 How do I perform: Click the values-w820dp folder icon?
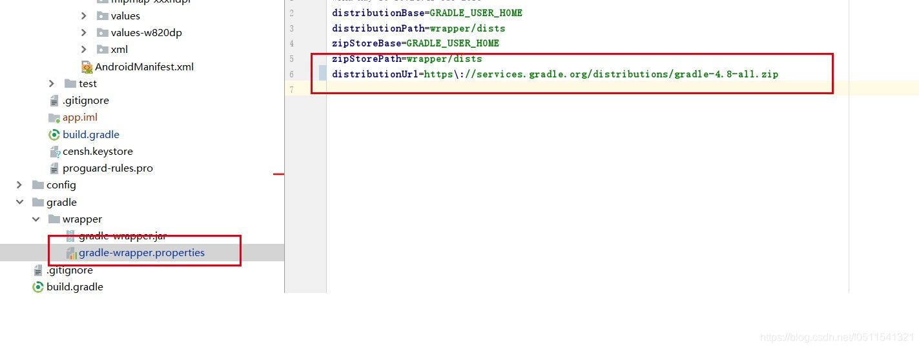(102, 32)
